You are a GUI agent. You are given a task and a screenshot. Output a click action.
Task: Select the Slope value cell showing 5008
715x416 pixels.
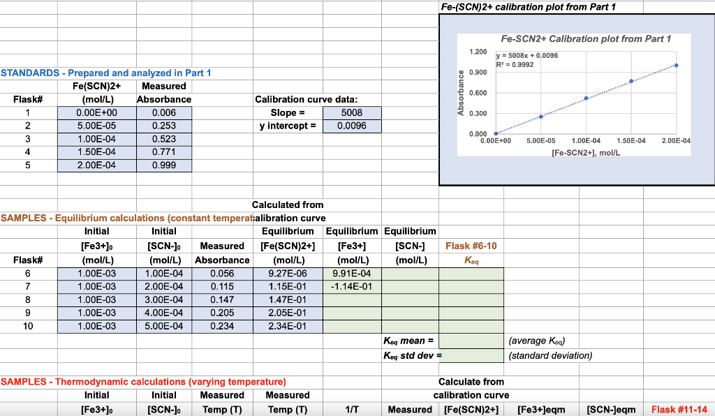[352, 112]
